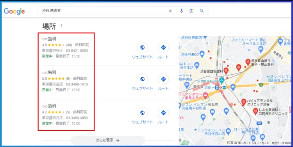Viewport: 293px width, 147px height.
Task: Select the 渋谷青山通り歯科・矯正歯科 map pin
Action: point(248,62)
